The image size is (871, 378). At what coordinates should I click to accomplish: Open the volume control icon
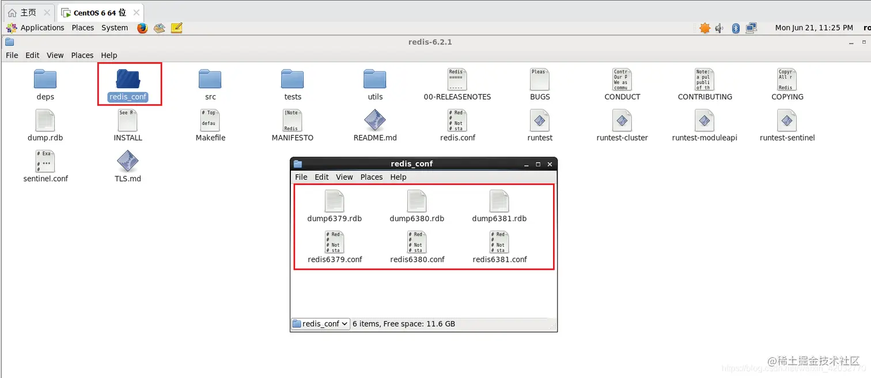tap(719, 28)
